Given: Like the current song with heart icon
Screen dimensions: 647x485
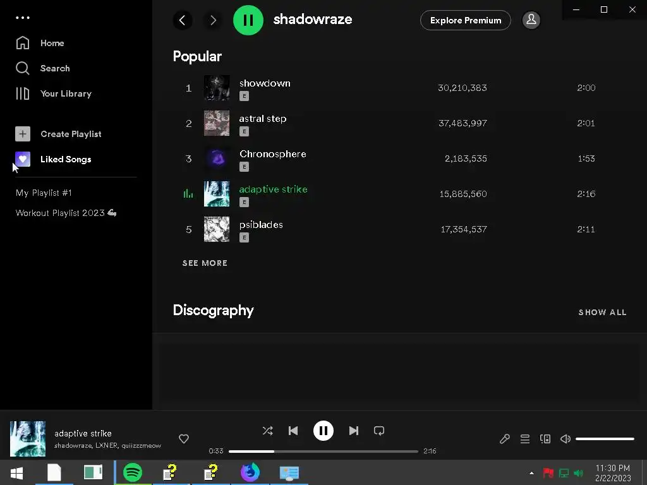Looking at the screenshot, I should (184, 439).
